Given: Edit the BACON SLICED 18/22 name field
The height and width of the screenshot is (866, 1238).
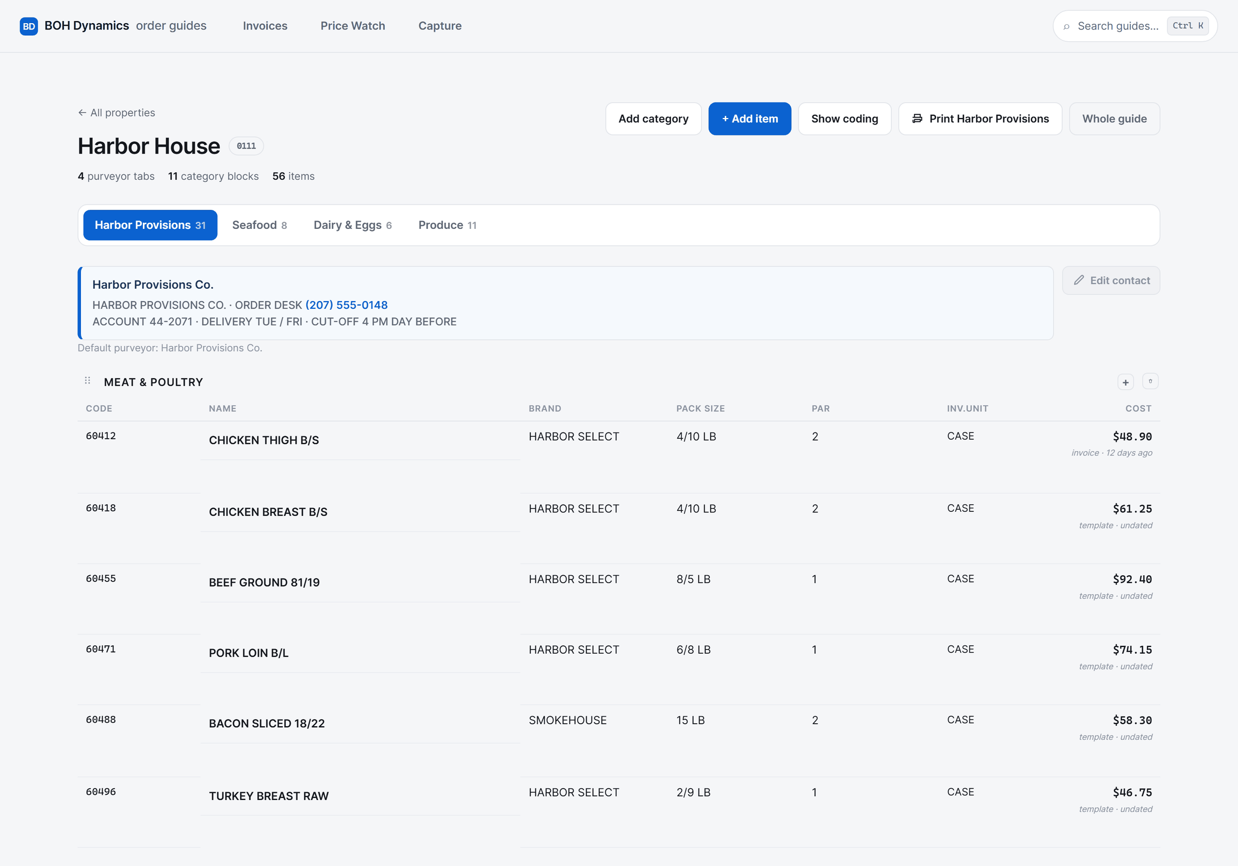Looking at the screenshot, I should point(360,724).
